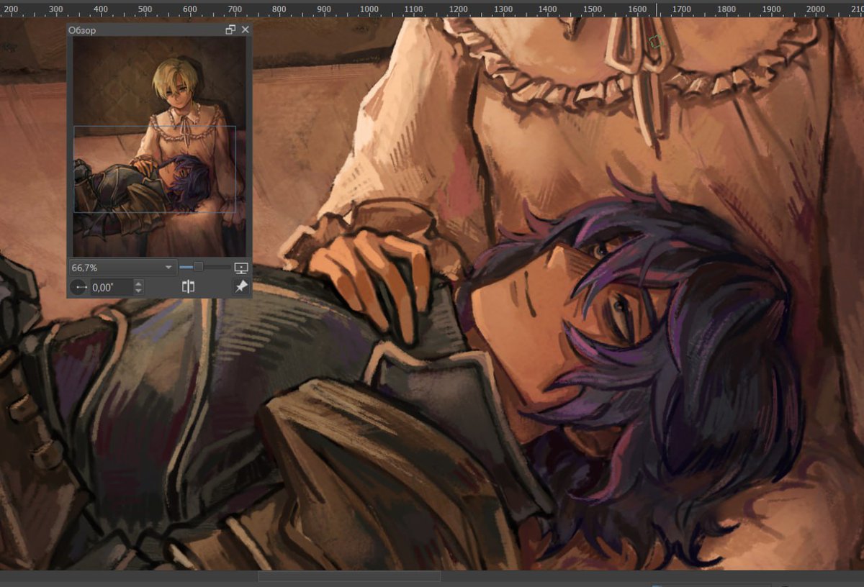Click the Обзор docker title text
This screenshot has height=587, width=864.
tap(82, 30)
